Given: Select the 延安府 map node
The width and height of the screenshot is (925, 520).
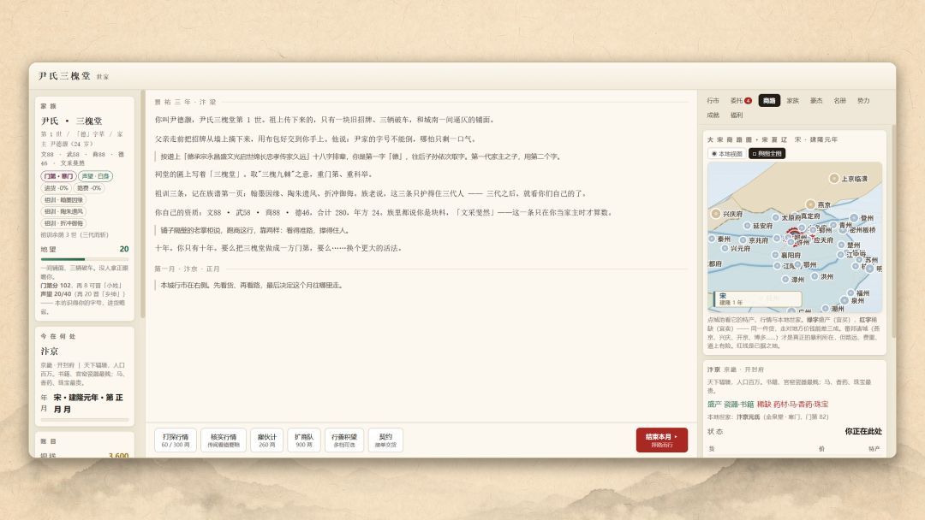Looking at the screenshot, I should tap(747, 226).
